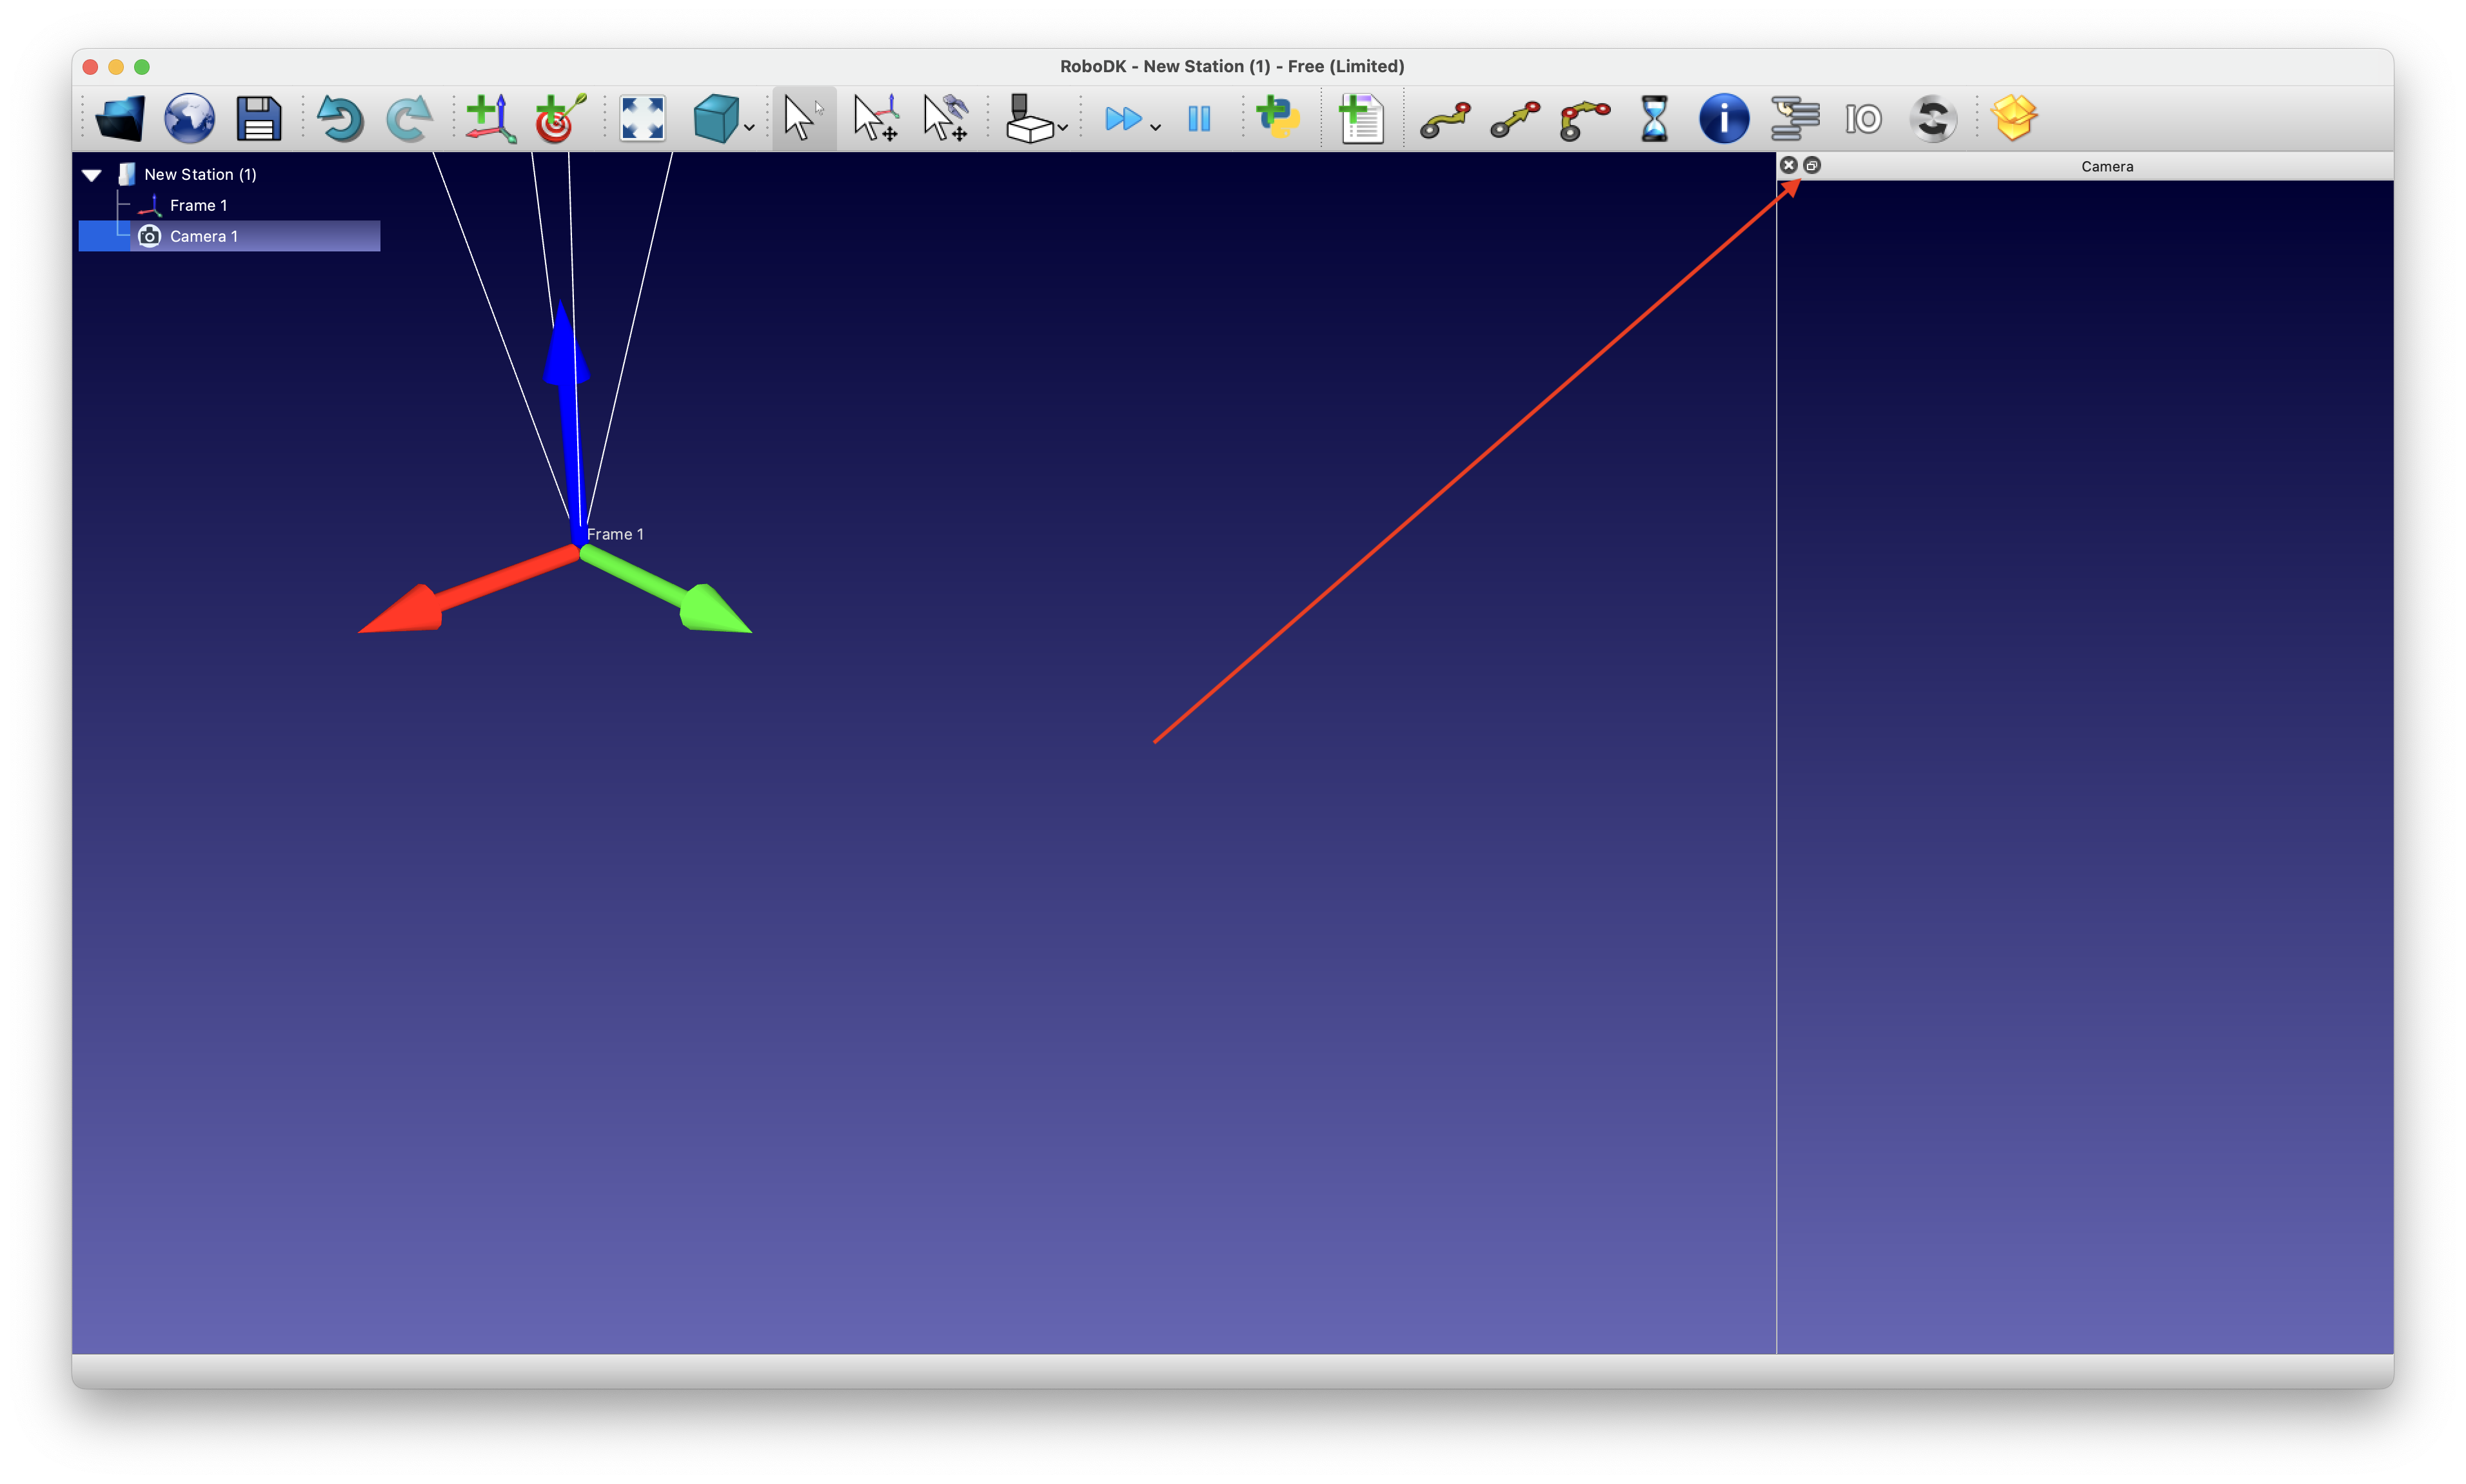The image size is (2466, 1484).
Task: Add a new target
Action: coord(559,119)
